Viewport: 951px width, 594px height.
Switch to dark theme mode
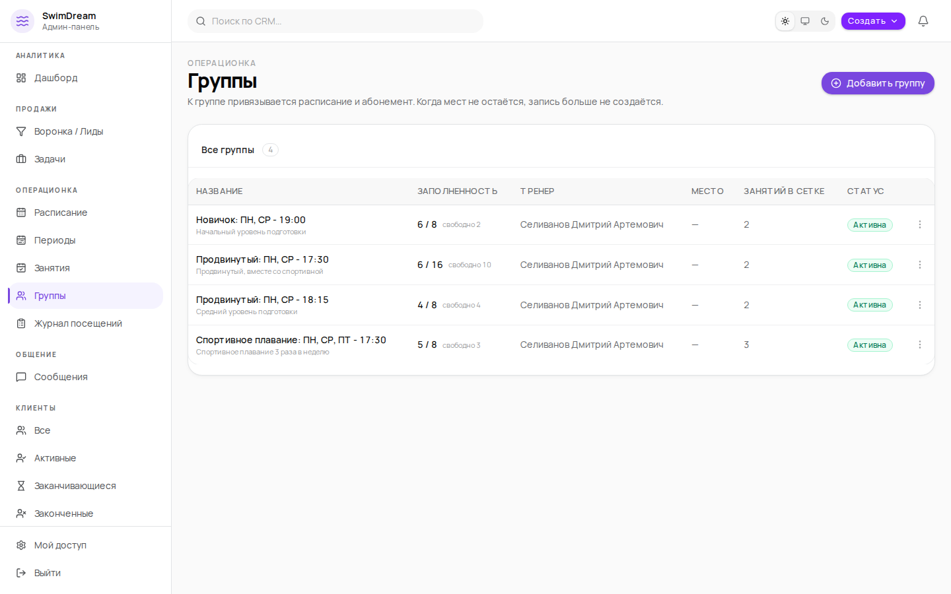825,21
